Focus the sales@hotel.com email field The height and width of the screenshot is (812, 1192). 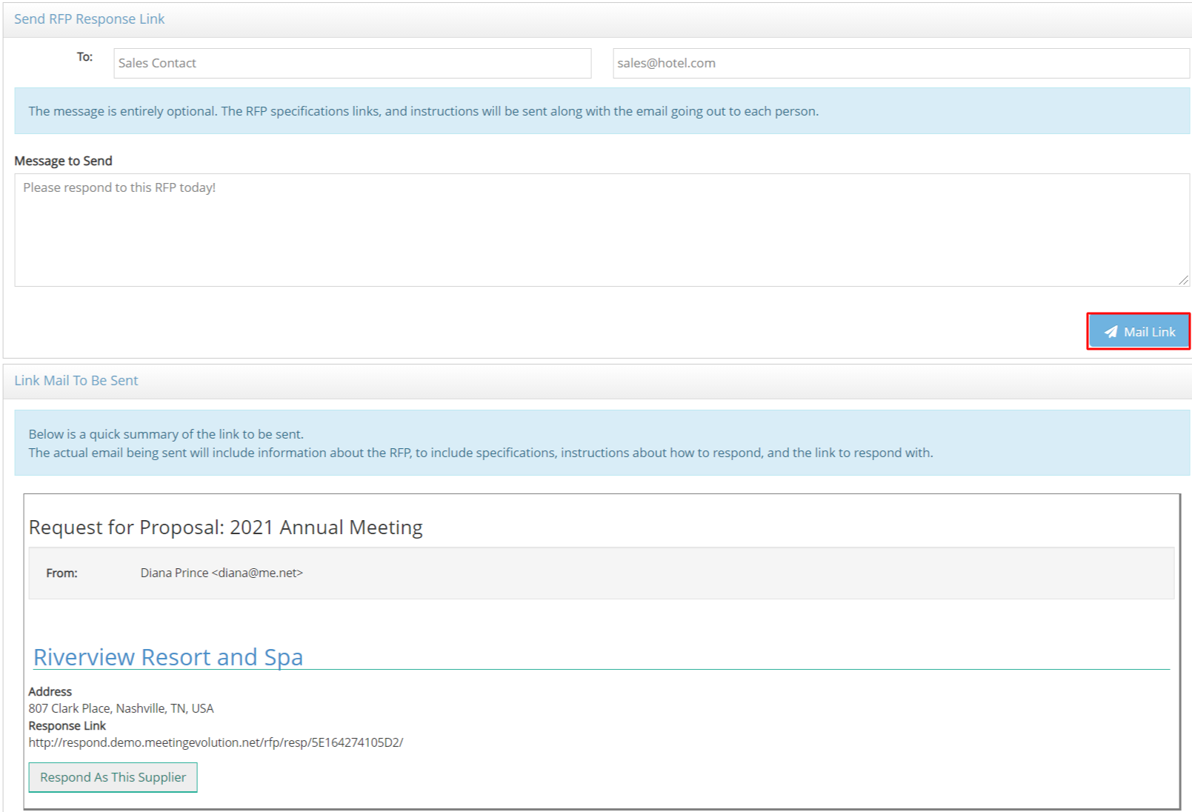(x=900, y=64)
